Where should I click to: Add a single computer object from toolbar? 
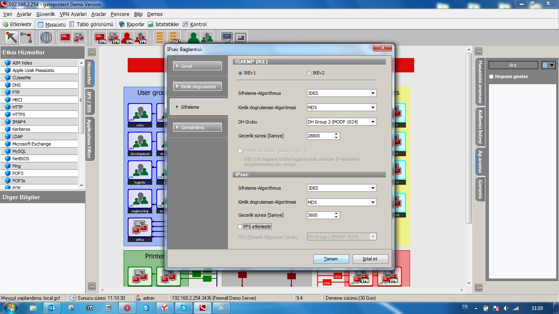65,38
